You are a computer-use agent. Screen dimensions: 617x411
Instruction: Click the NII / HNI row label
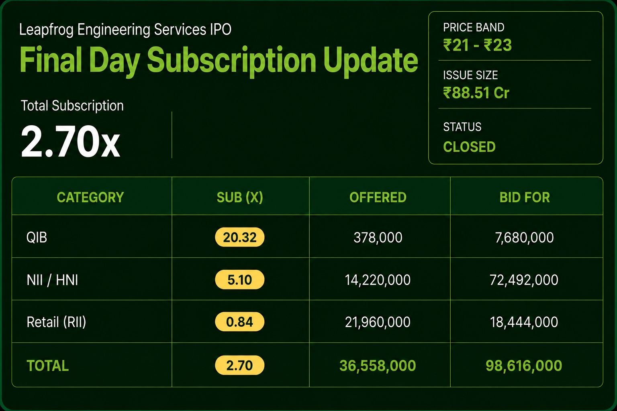click(x=52, y=280)
